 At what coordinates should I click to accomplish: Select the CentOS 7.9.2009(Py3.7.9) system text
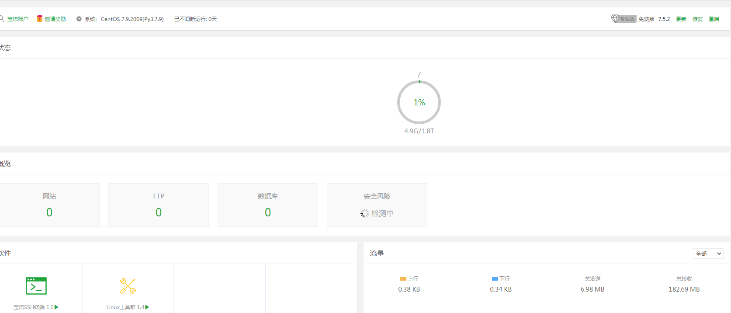click(132, 19)
